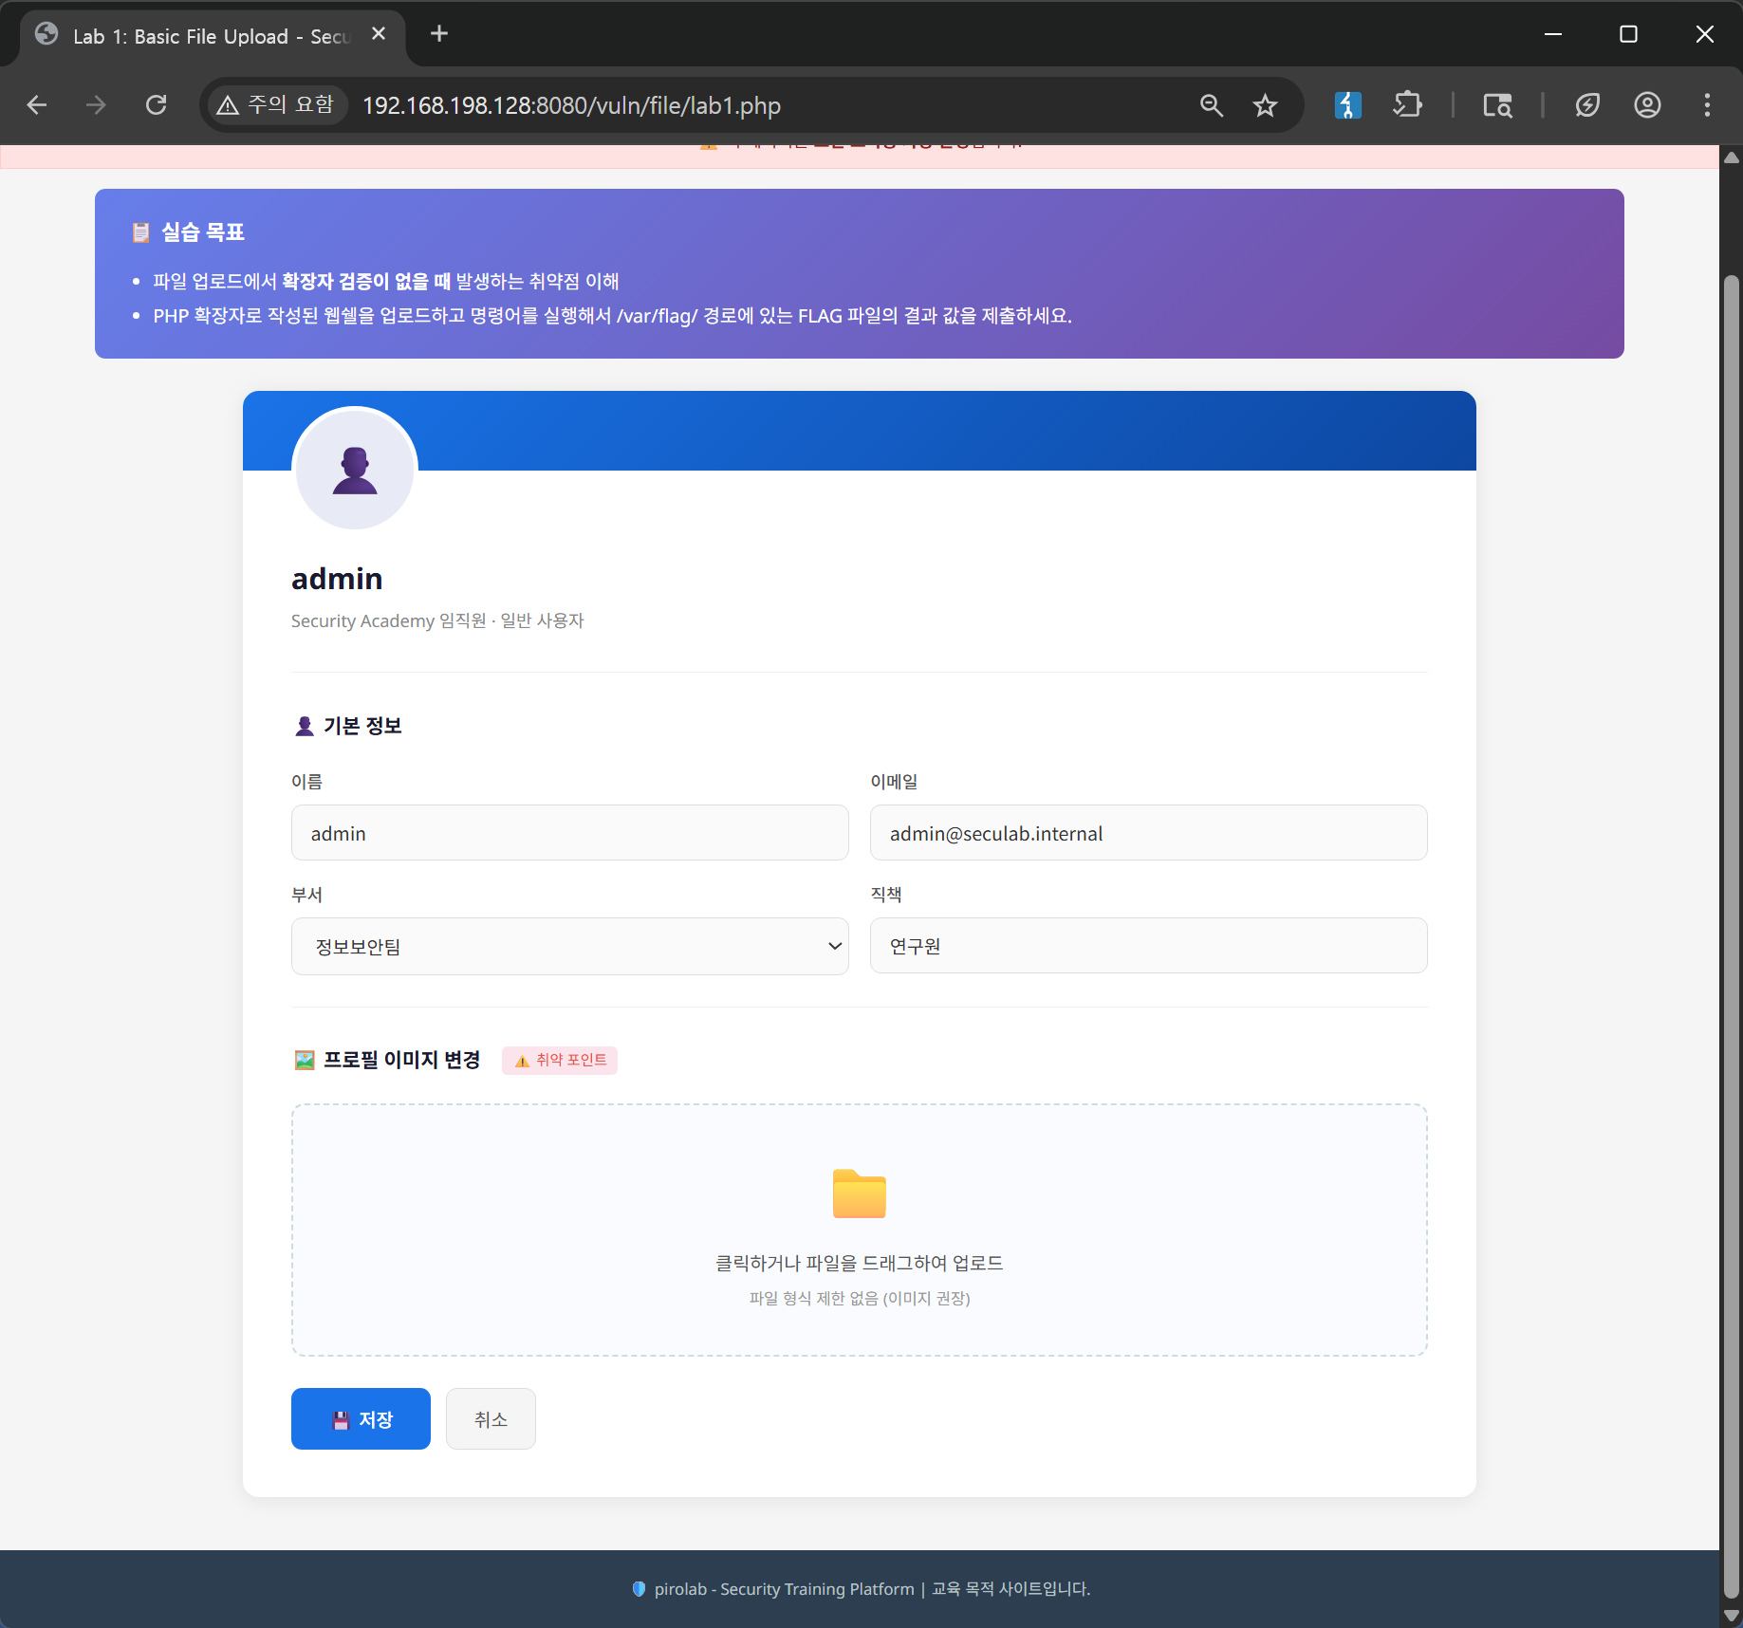Click the 주의 요함 security warning chip
The width and height of the screenshot is (1743, 1628).
[276, 105]
